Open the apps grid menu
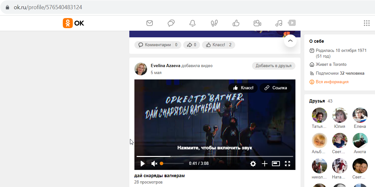 click(x=367, y=23)
